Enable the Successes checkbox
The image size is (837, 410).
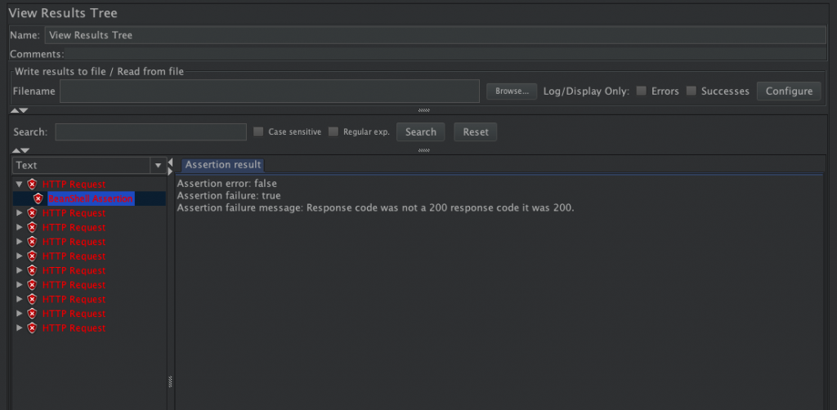click(x=692, y=91)
